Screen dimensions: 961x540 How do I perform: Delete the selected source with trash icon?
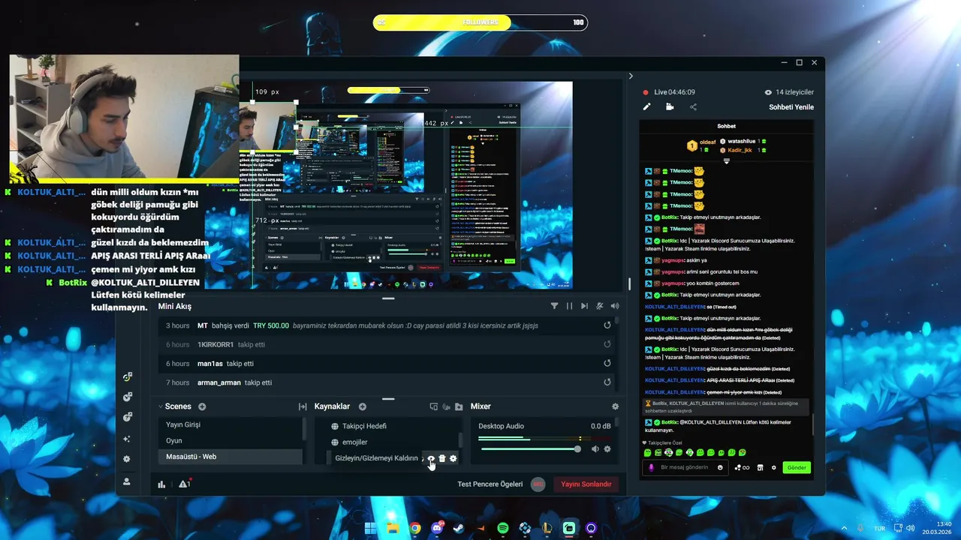pos(442,458)
